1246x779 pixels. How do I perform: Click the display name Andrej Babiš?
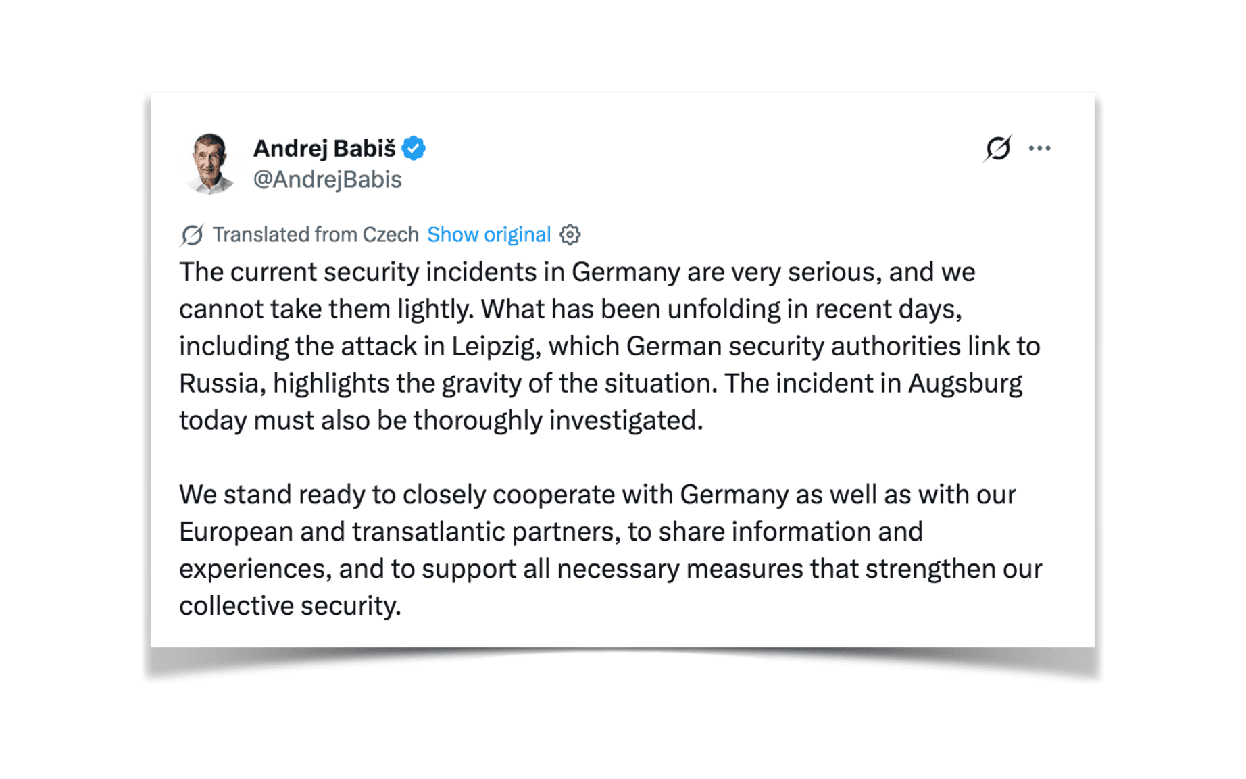pyautogui.click(x=324, y=148)
